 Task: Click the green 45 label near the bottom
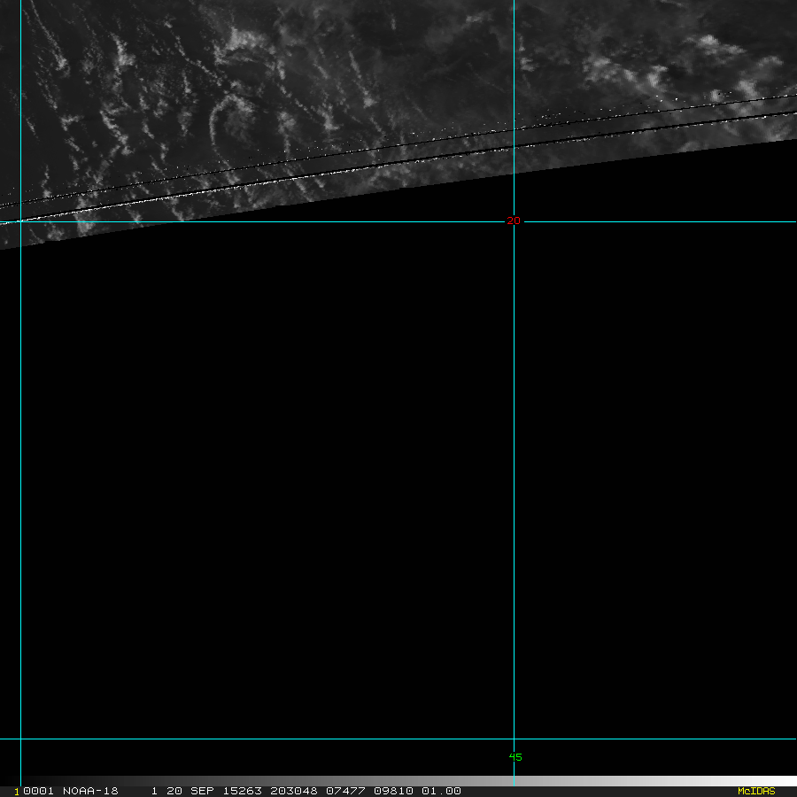pos(515,757)
